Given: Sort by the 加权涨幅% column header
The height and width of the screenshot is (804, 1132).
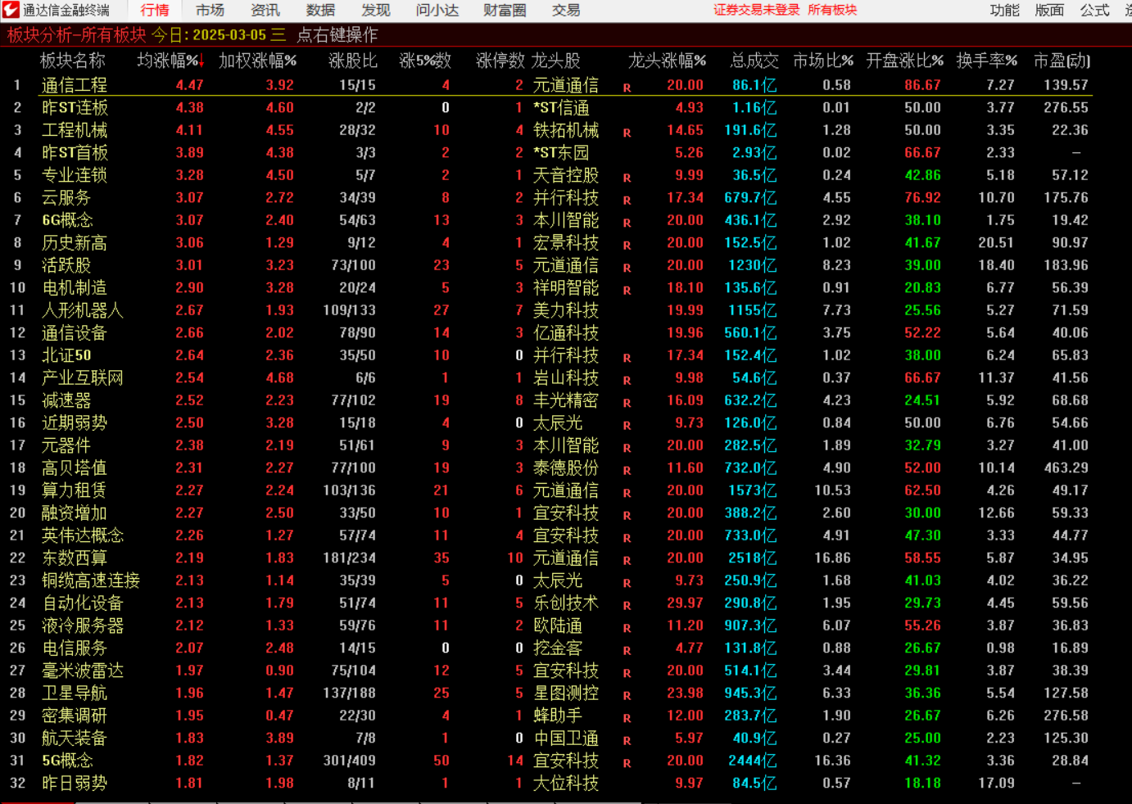Looking at the screenshot, I should (257, 61).
